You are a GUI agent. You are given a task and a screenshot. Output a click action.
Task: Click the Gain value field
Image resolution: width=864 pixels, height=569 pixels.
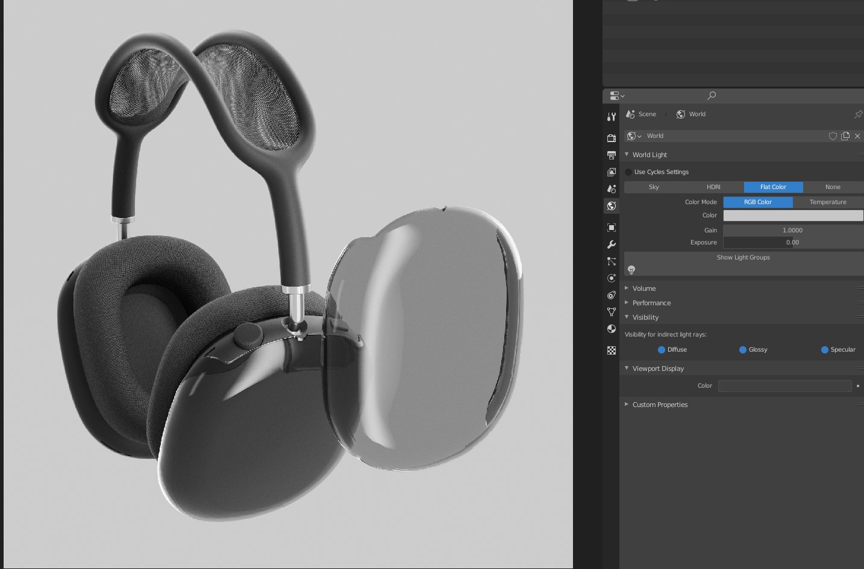[x=793, y=231]
